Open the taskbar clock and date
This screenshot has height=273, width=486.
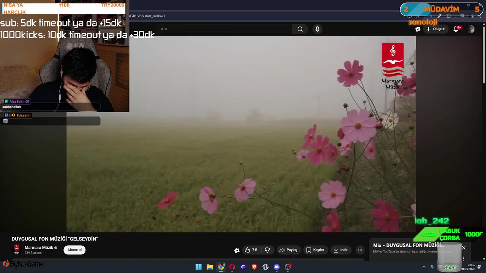[x=468, y=267]
